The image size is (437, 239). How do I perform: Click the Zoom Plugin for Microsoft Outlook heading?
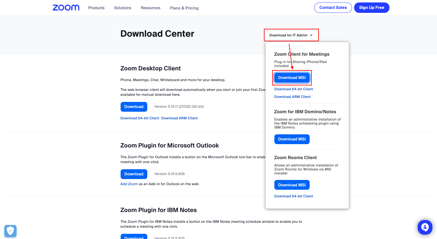pyautogui.click(x=170, y=145)
